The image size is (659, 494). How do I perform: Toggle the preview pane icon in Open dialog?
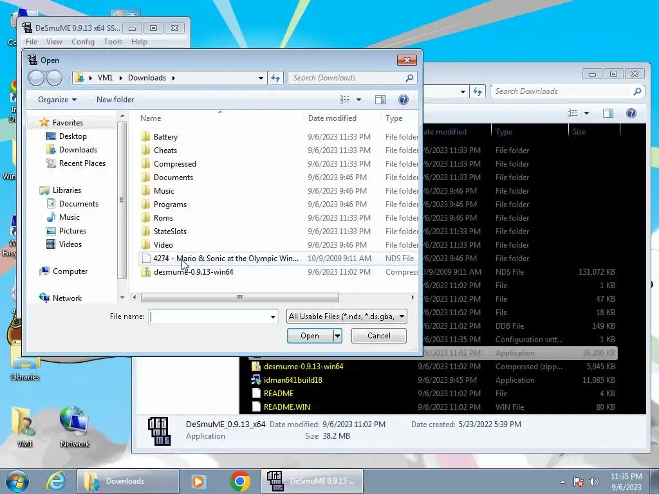pyautogui.click(x=380, y=100)
